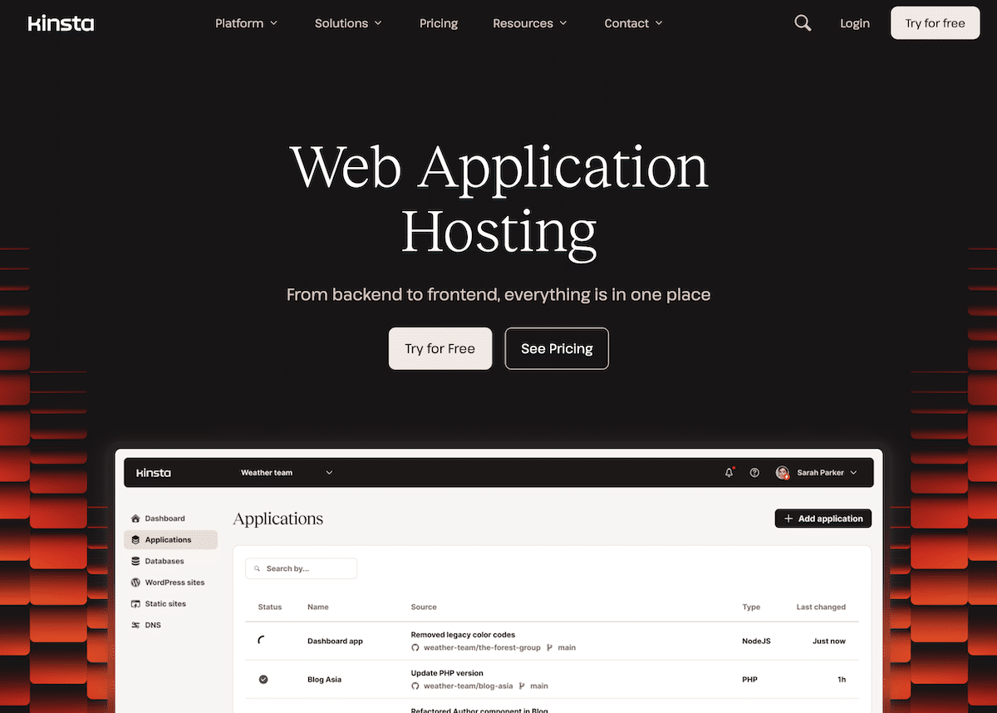
Task: Open the DNS sidebar icon
Action: (135, 624)
